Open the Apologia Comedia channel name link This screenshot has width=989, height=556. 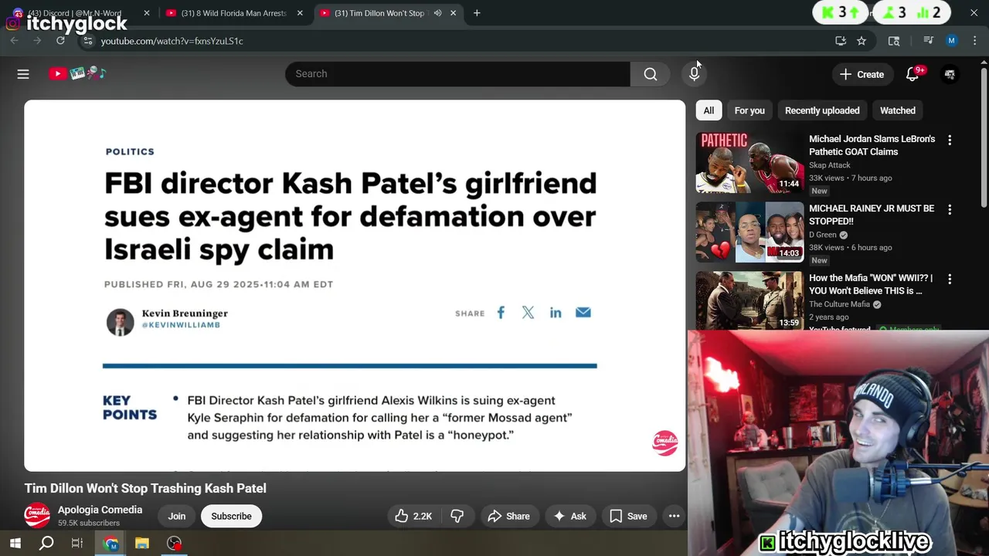coord(100,510)
